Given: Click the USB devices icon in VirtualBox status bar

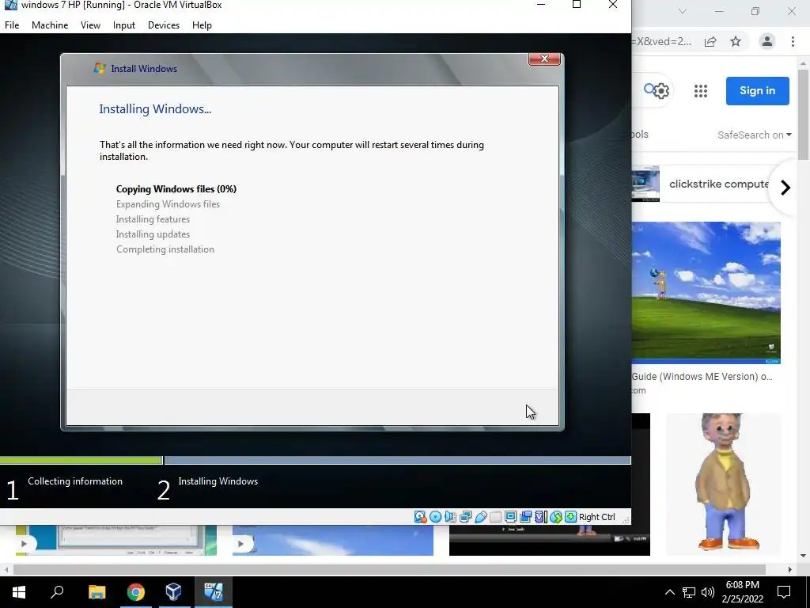Looking at the screenshot, I should (x=480, y=516).
